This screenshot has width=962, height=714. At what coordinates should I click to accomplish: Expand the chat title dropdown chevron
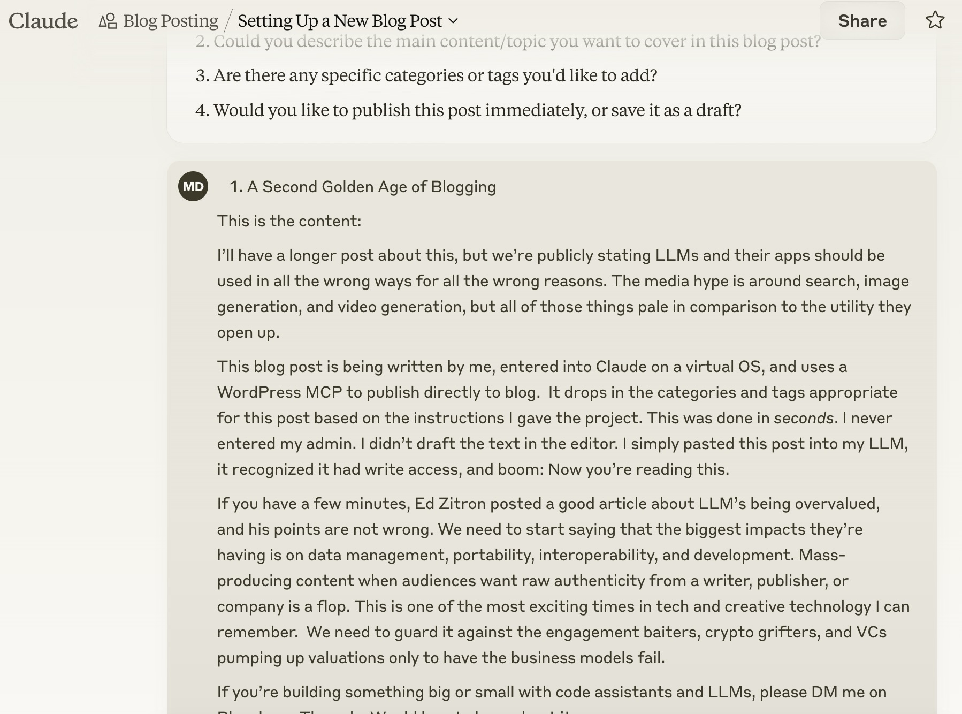click(453, 21)
